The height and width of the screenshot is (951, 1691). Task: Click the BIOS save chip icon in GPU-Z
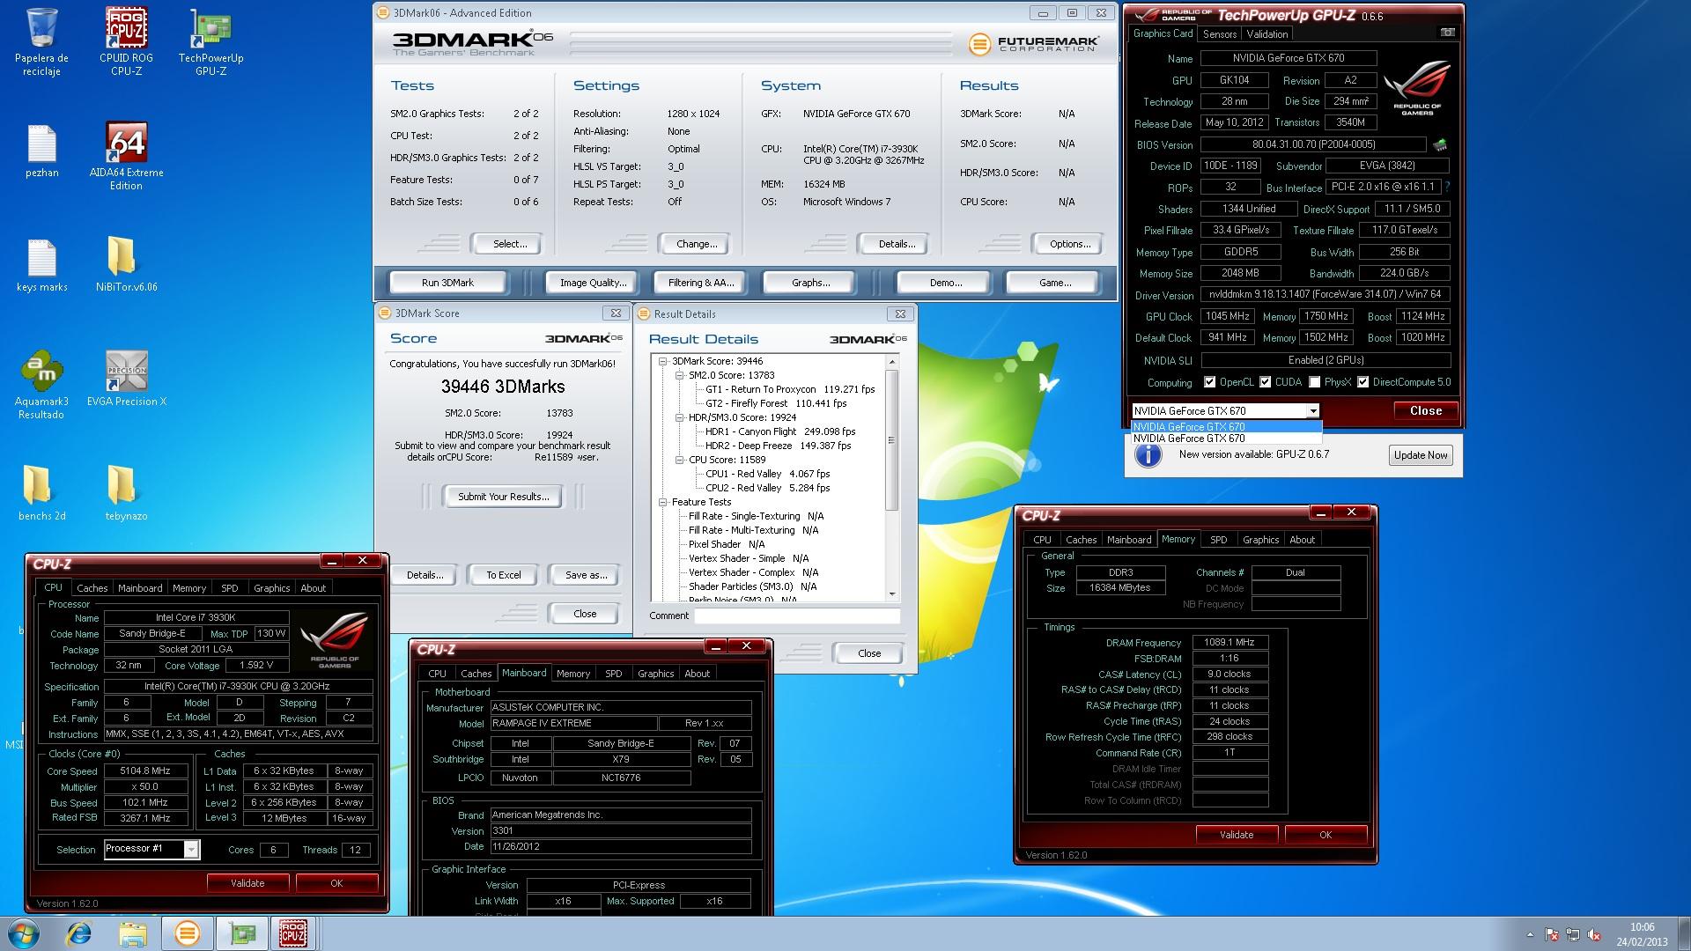click(1440, 144)
